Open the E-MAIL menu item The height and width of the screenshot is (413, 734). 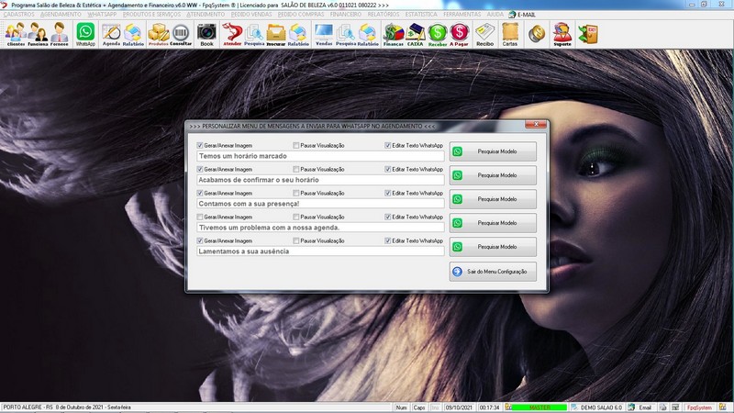tap(526, 15)
